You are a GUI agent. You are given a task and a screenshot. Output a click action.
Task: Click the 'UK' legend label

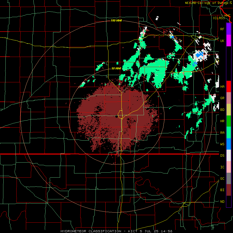(222, 41)
